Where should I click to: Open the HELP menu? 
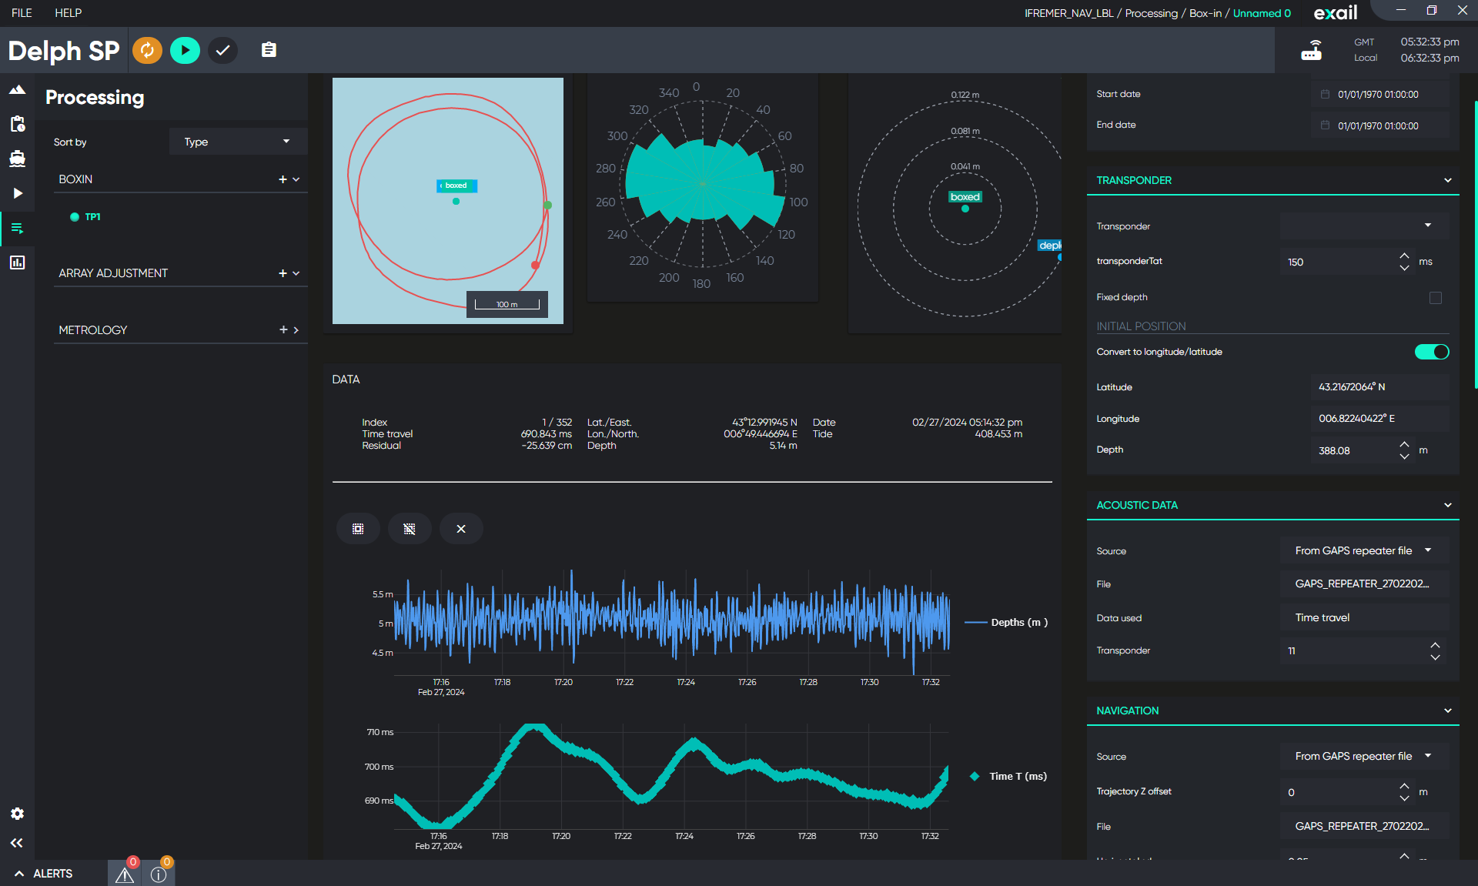pyautogui.click(x=68, y=13)
